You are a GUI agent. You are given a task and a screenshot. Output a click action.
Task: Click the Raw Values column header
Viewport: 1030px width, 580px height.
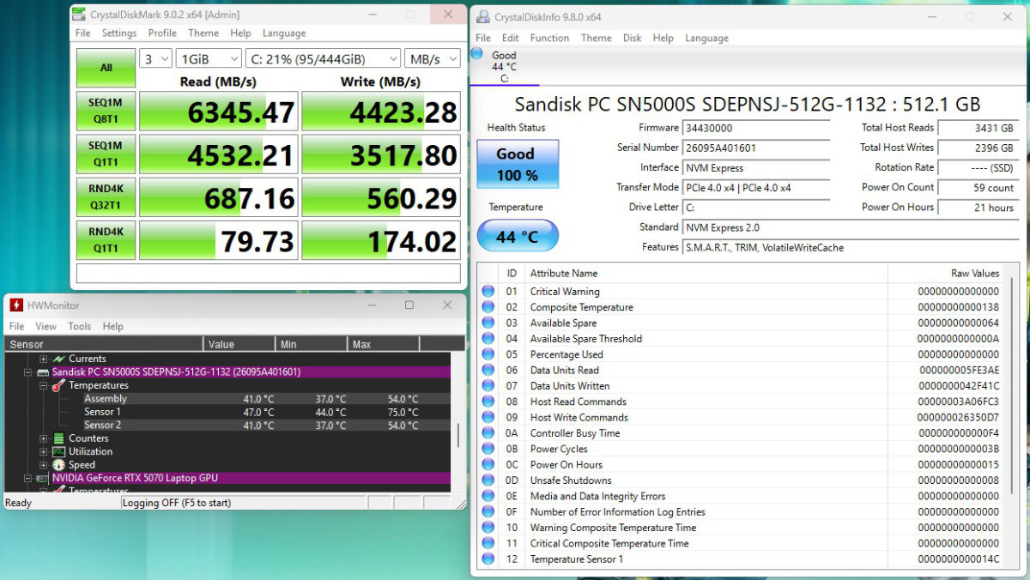click(945, 273)
